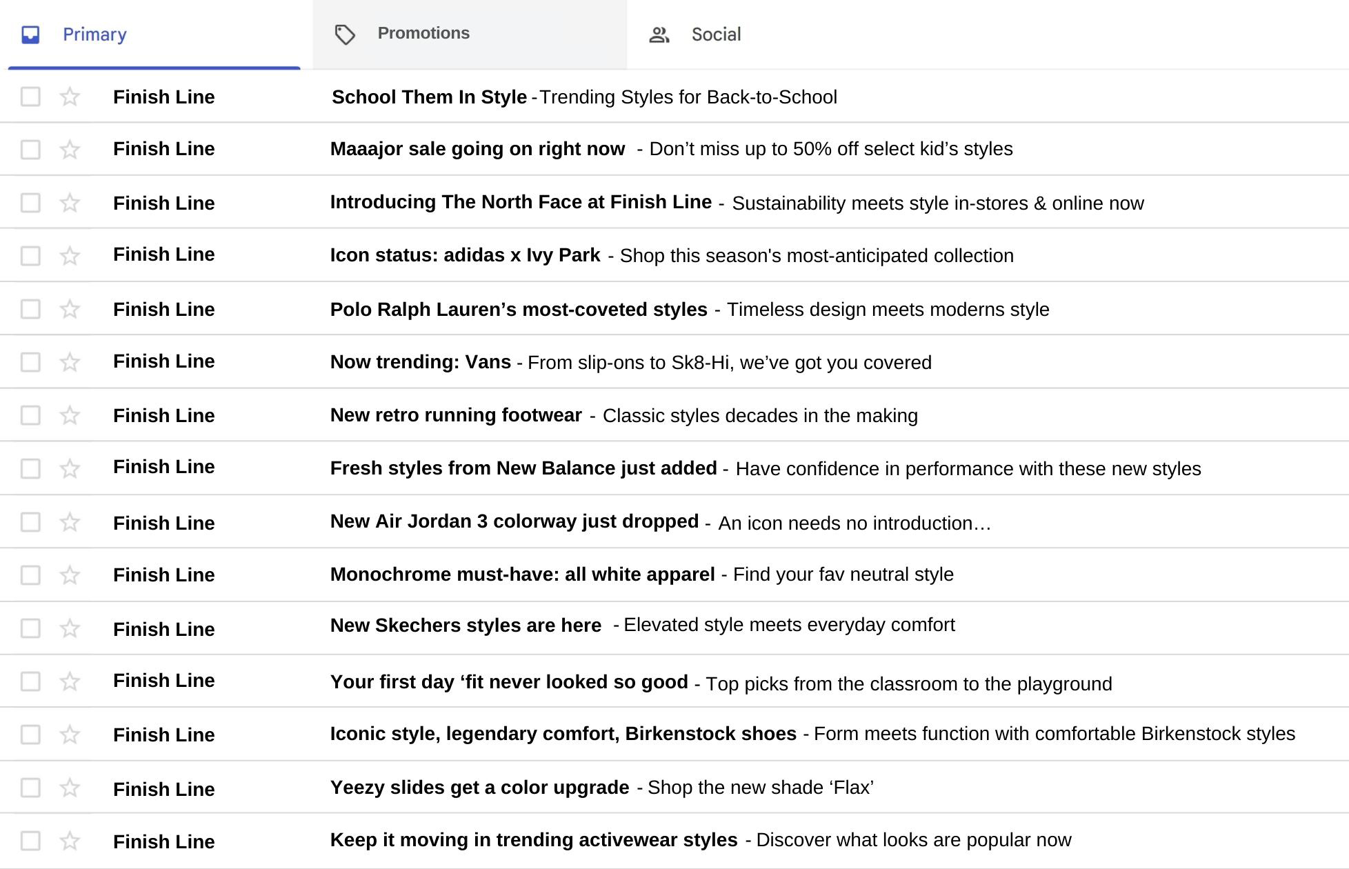Click snippet 'An icon needs no introduction…'
The height and width of the screenshot is (869, 1349).
click(x=855, y=523)
